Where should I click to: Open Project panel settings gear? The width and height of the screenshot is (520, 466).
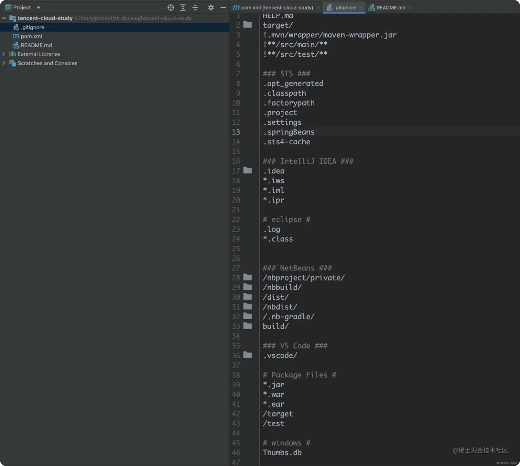pyautogui.click(x=211, y=8)
